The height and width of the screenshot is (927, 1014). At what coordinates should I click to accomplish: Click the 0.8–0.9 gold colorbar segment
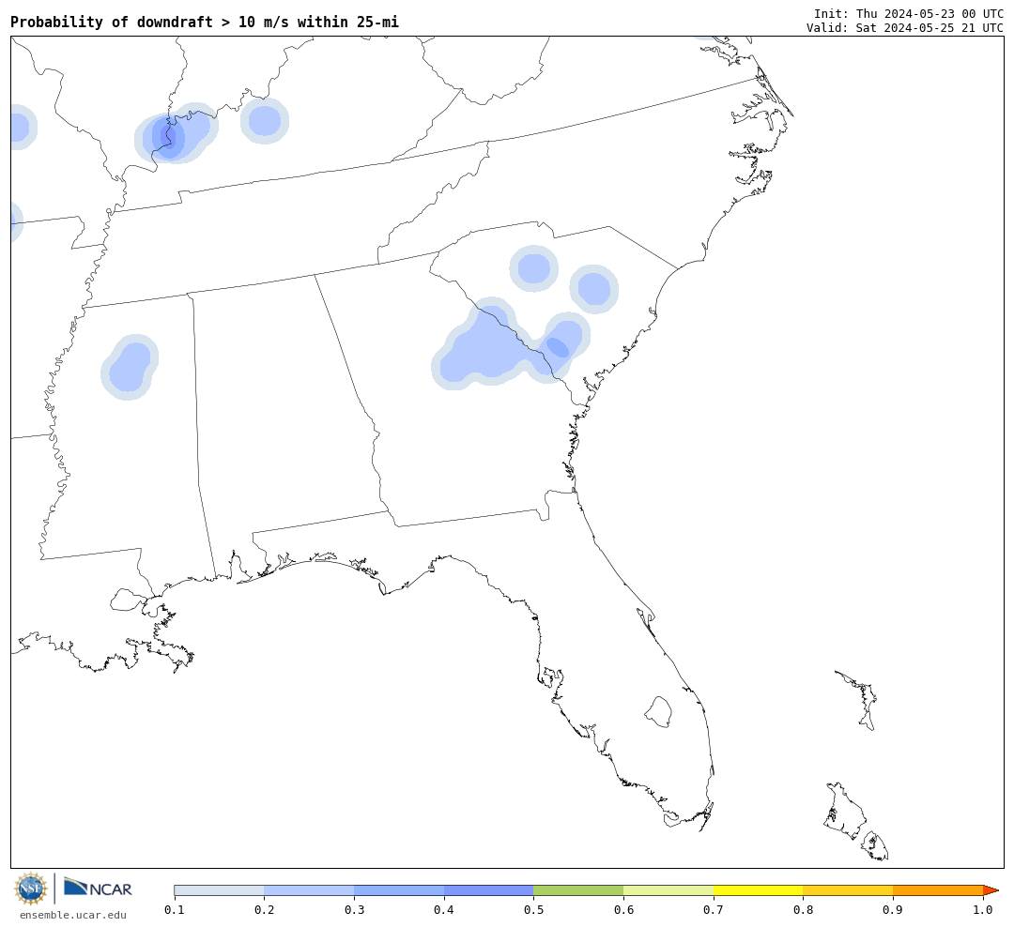(x=849, y=890)
